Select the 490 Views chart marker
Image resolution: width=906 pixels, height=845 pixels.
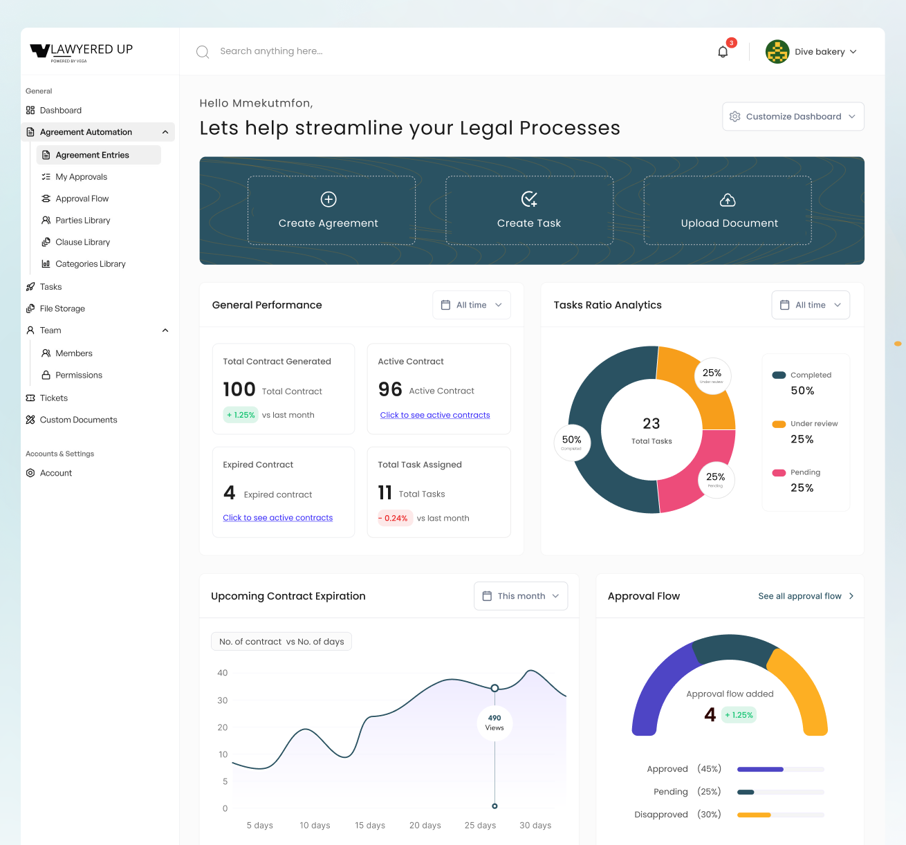pos(494,723)
